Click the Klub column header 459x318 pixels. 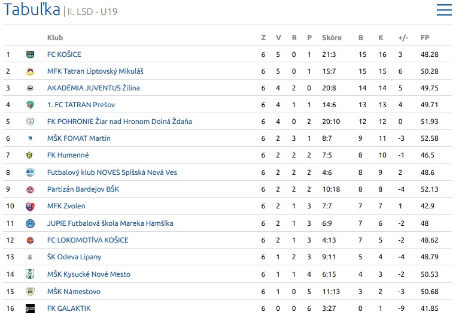tap(55, 38)
